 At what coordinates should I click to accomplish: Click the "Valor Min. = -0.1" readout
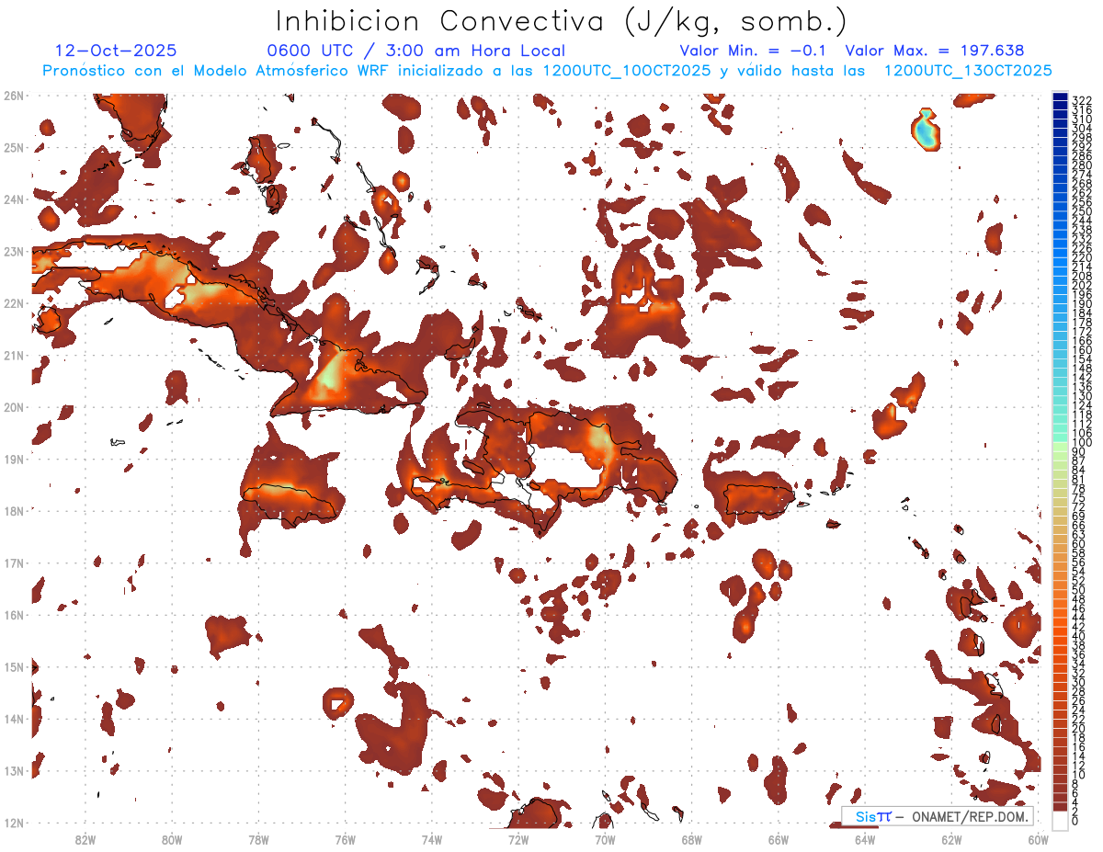click(x=754, y=51)
